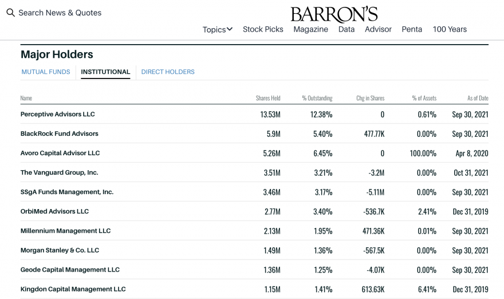Click the search magnifying glass icon
The width and height of the screenshot is (504, 299).
11,13
